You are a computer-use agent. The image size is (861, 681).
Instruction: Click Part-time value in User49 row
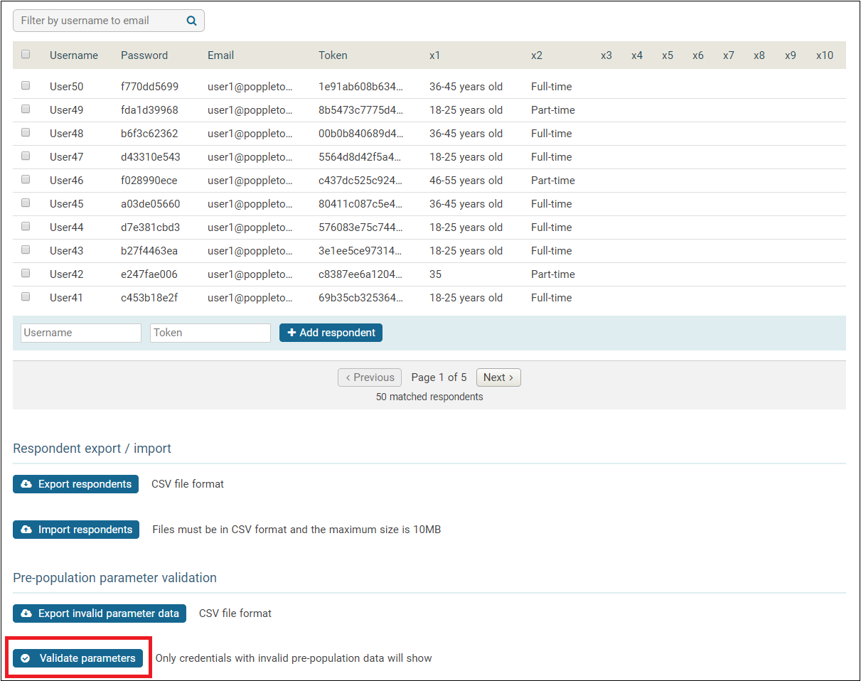[x=552, y=110]
